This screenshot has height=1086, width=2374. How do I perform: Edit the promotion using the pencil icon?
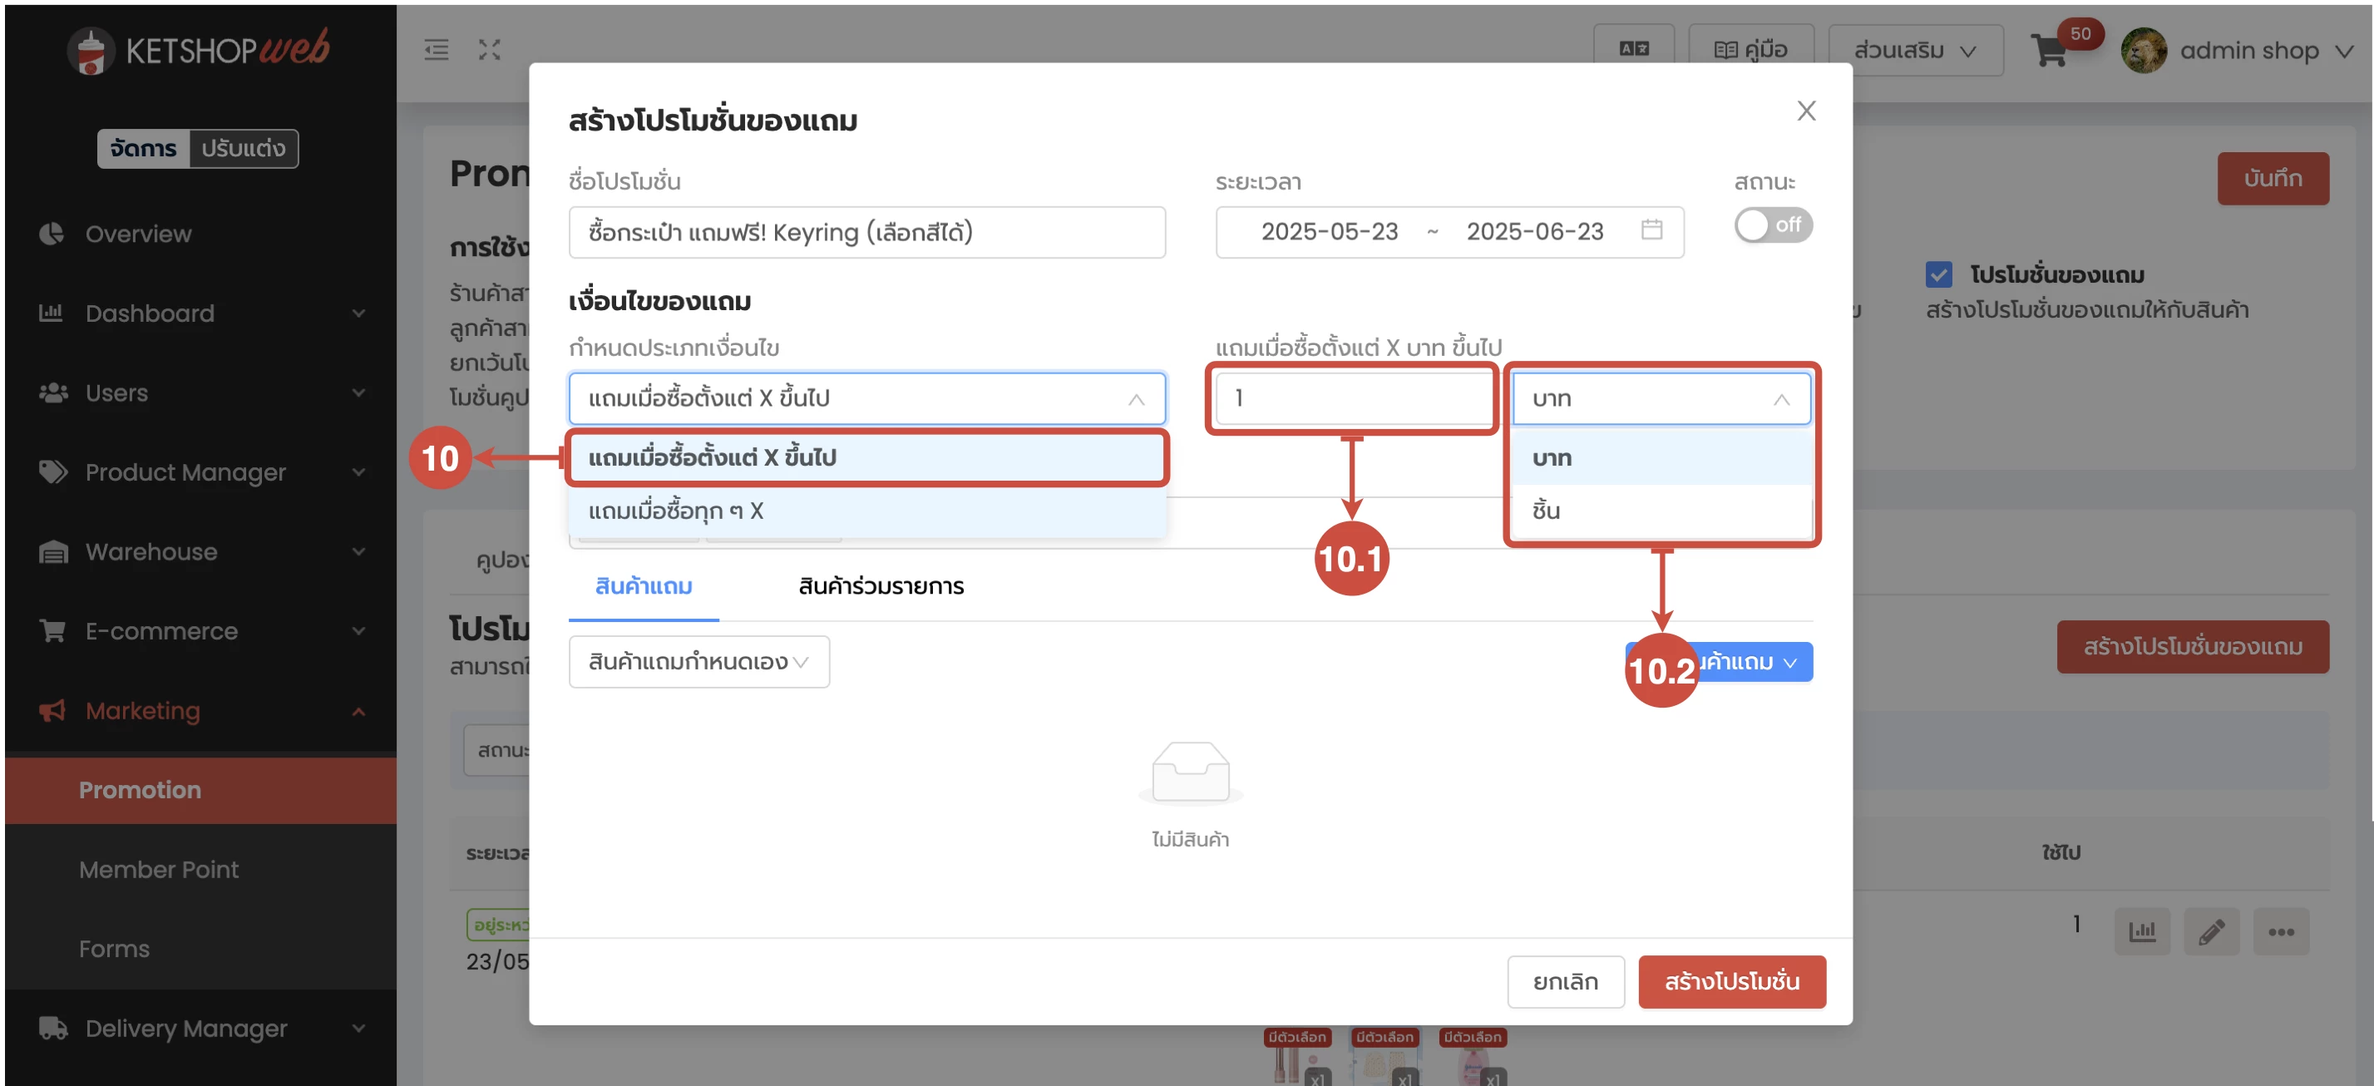(x=2212, y=931)
